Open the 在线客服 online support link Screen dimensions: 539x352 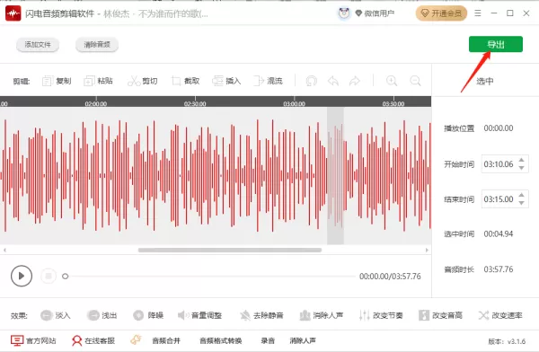[93, 340]
